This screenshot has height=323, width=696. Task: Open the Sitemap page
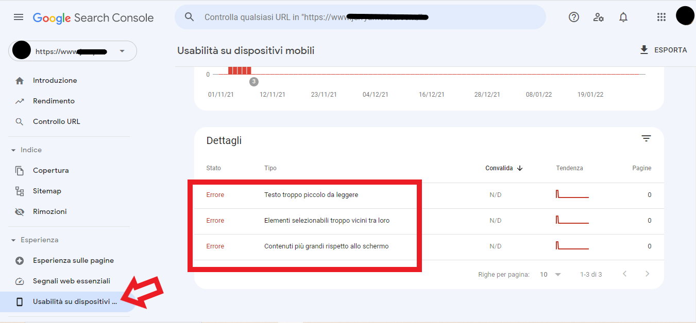coord(47,191)
